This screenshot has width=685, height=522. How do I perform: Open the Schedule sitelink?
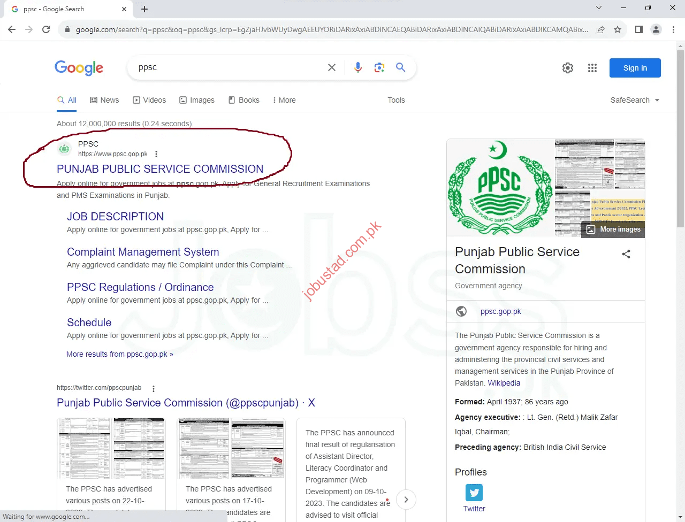pos(89,323)
